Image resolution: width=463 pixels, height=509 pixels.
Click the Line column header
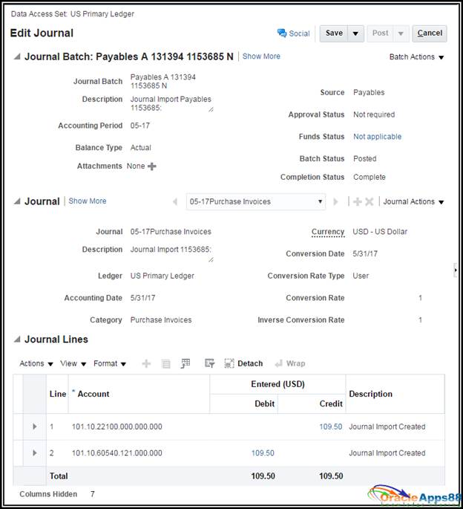(x=57, y=394)
